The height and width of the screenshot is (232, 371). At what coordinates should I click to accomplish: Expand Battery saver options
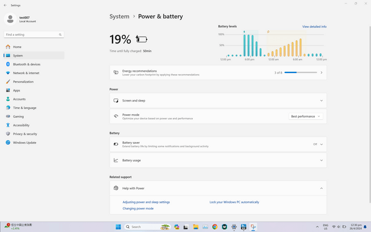point(321,144)
